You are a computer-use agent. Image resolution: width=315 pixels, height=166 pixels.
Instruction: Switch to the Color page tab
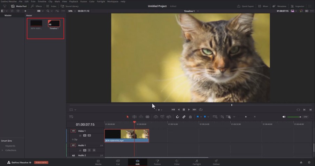177,162
